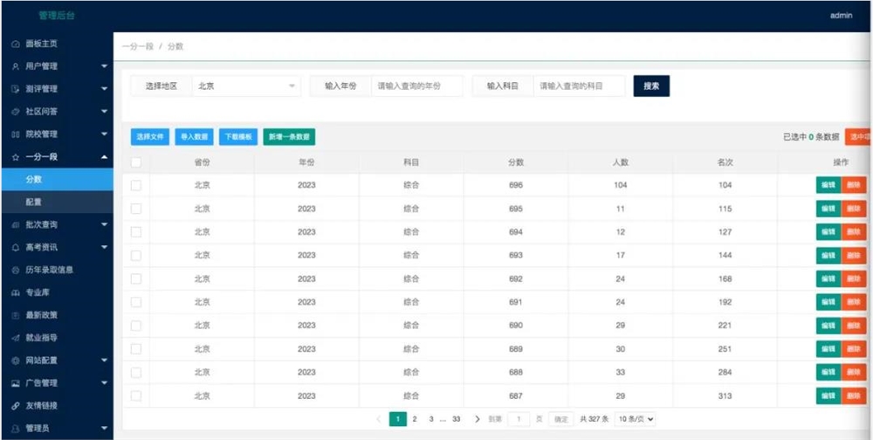Screen dimensions: 873x440
Task: Check the row with score 692
Action: tap(136, 279)
